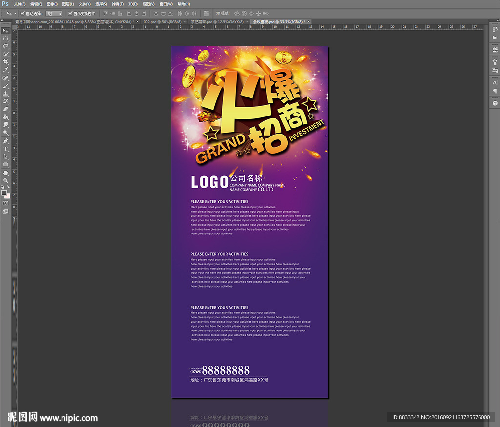Open the Brush settings panel icon
The height and width of the screenshot is (427, 500).
(495, 70)
